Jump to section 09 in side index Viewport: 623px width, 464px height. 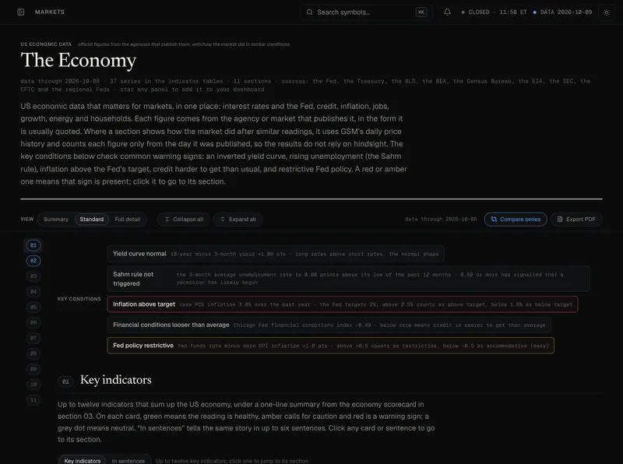point(33,369)
